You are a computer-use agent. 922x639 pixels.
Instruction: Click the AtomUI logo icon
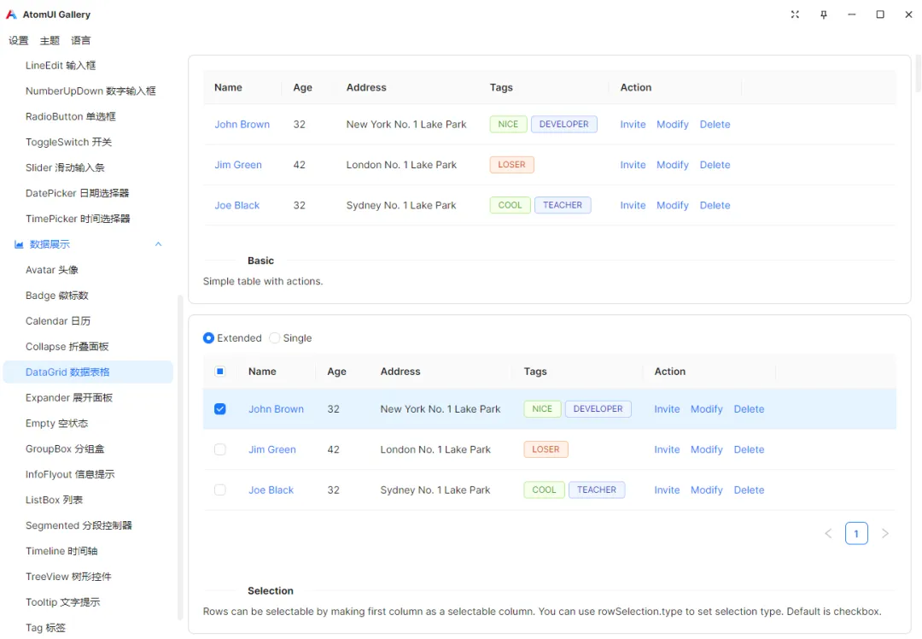coord(12,15)
